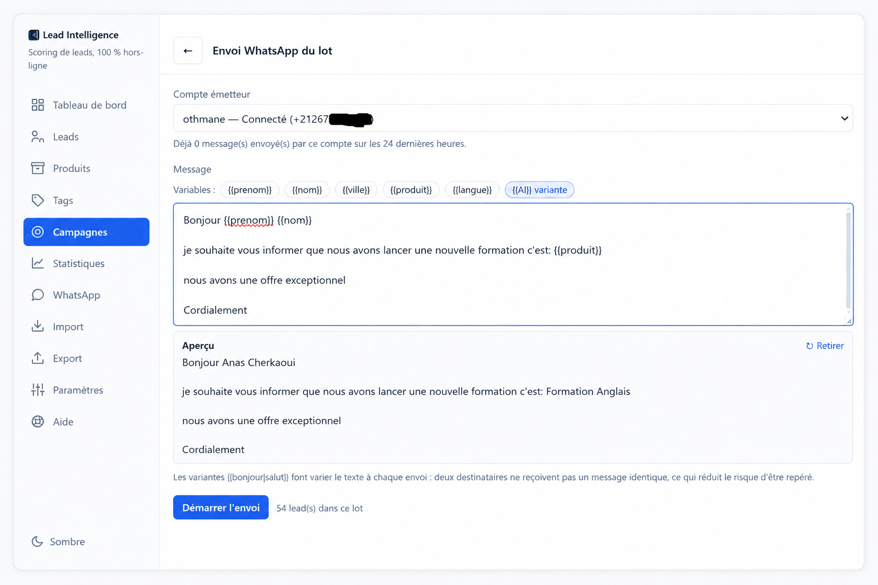The width and height of the screenshot is (878, 585).
Task: Toggle the {{AI}} variante chip
Action: click(540, 190)
